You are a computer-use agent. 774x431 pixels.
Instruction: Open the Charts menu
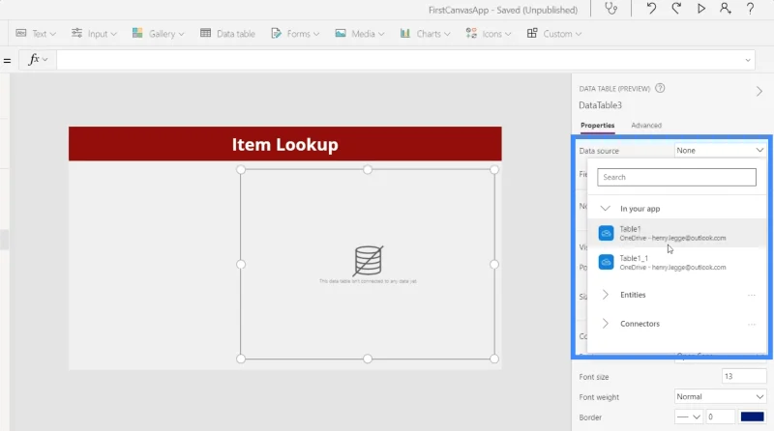click(x=425, y=34)
